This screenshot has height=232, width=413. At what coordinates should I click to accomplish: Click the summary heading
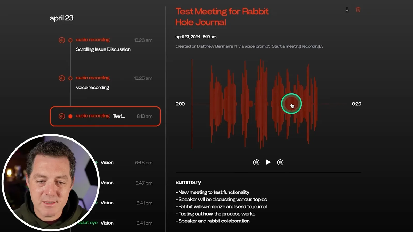[188, 182]
